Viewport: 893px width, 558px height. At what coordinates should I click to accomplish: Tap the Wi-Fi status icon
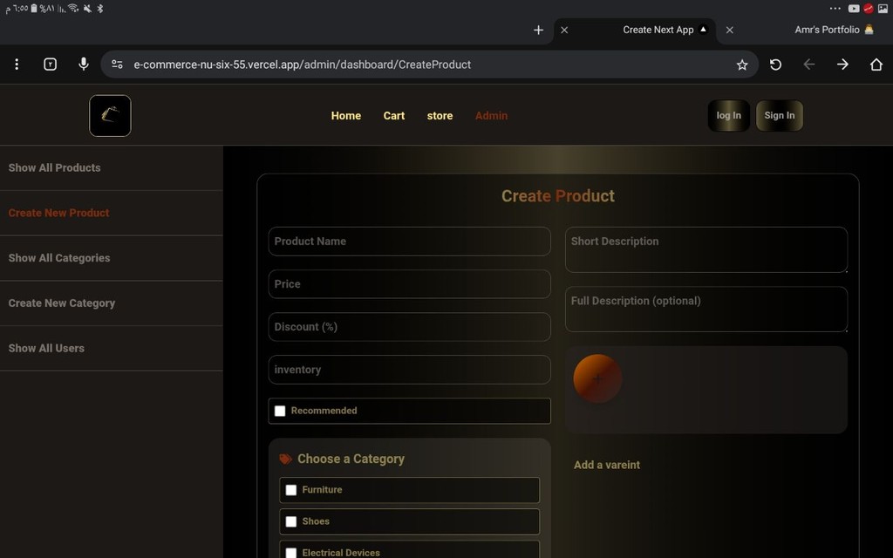coord(73,8)
